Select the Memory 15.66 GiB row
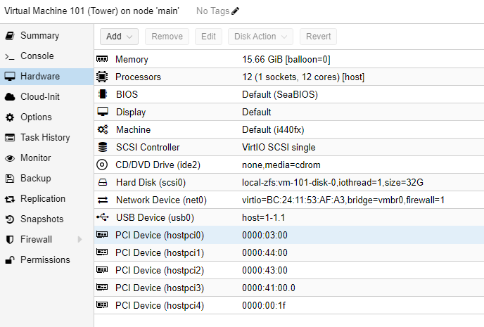Image resolution: width=484 pixels, height=327 pixels. click(289, 59)
